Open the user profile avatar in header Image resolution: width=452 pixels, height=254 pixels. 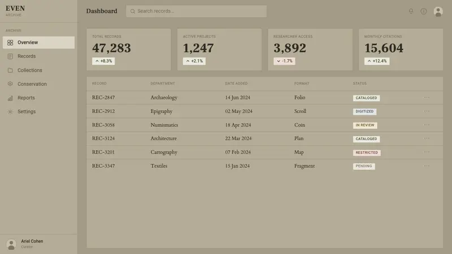tap(438, 11)
